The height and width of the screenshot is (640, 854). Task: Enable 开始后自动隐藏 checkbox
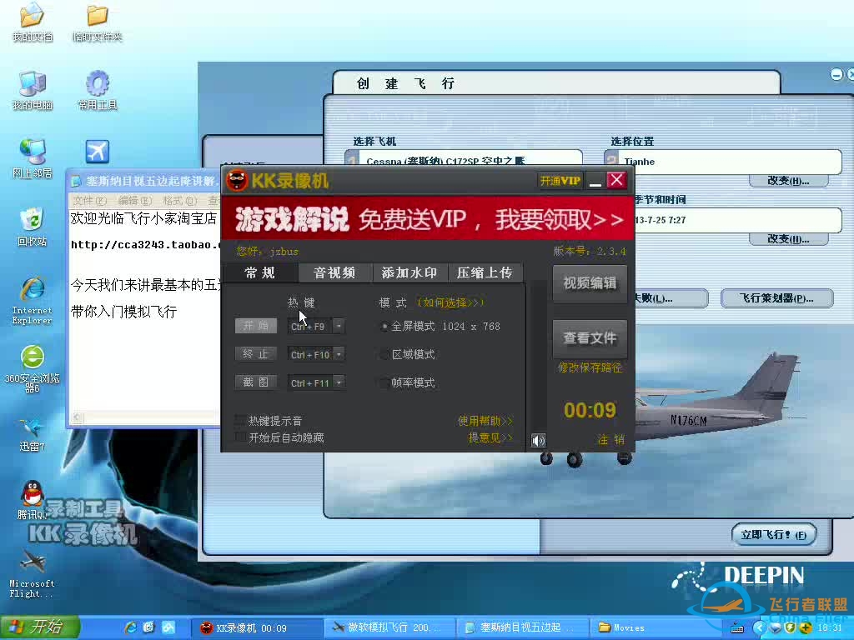click(x=240, y=437)
